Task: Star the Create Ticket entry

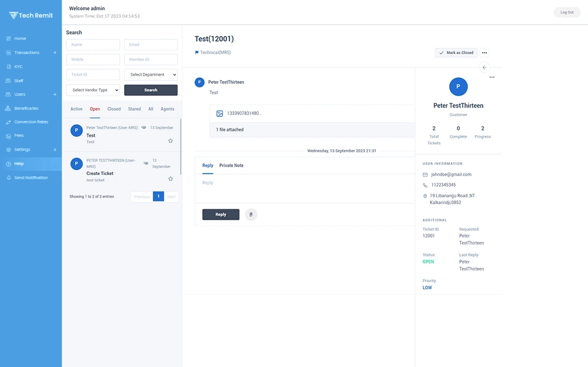Action: tap(171, 179)
